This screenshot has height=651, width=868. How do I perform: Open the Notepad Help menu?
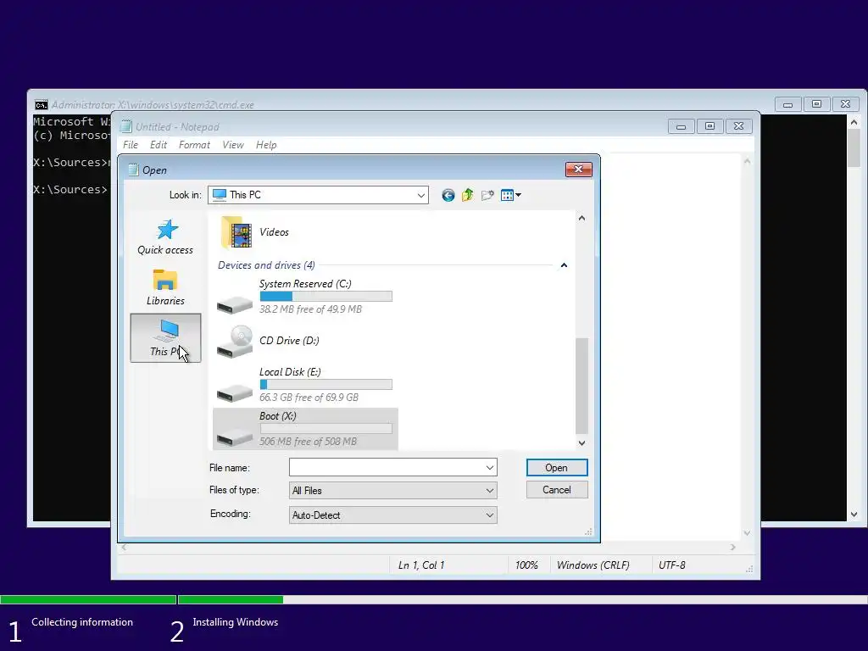click(x=266, y=145)
